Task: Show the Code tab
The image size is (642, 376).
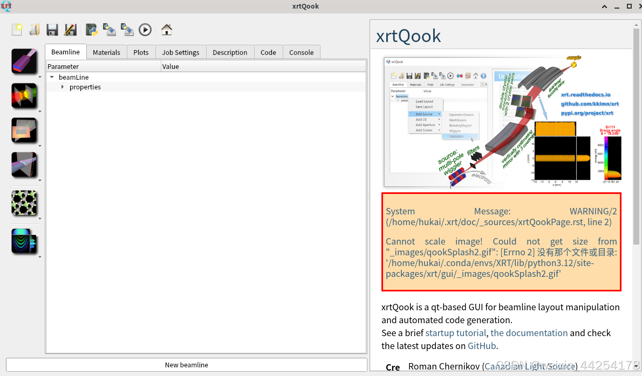Action: click(x=268, y=52)
